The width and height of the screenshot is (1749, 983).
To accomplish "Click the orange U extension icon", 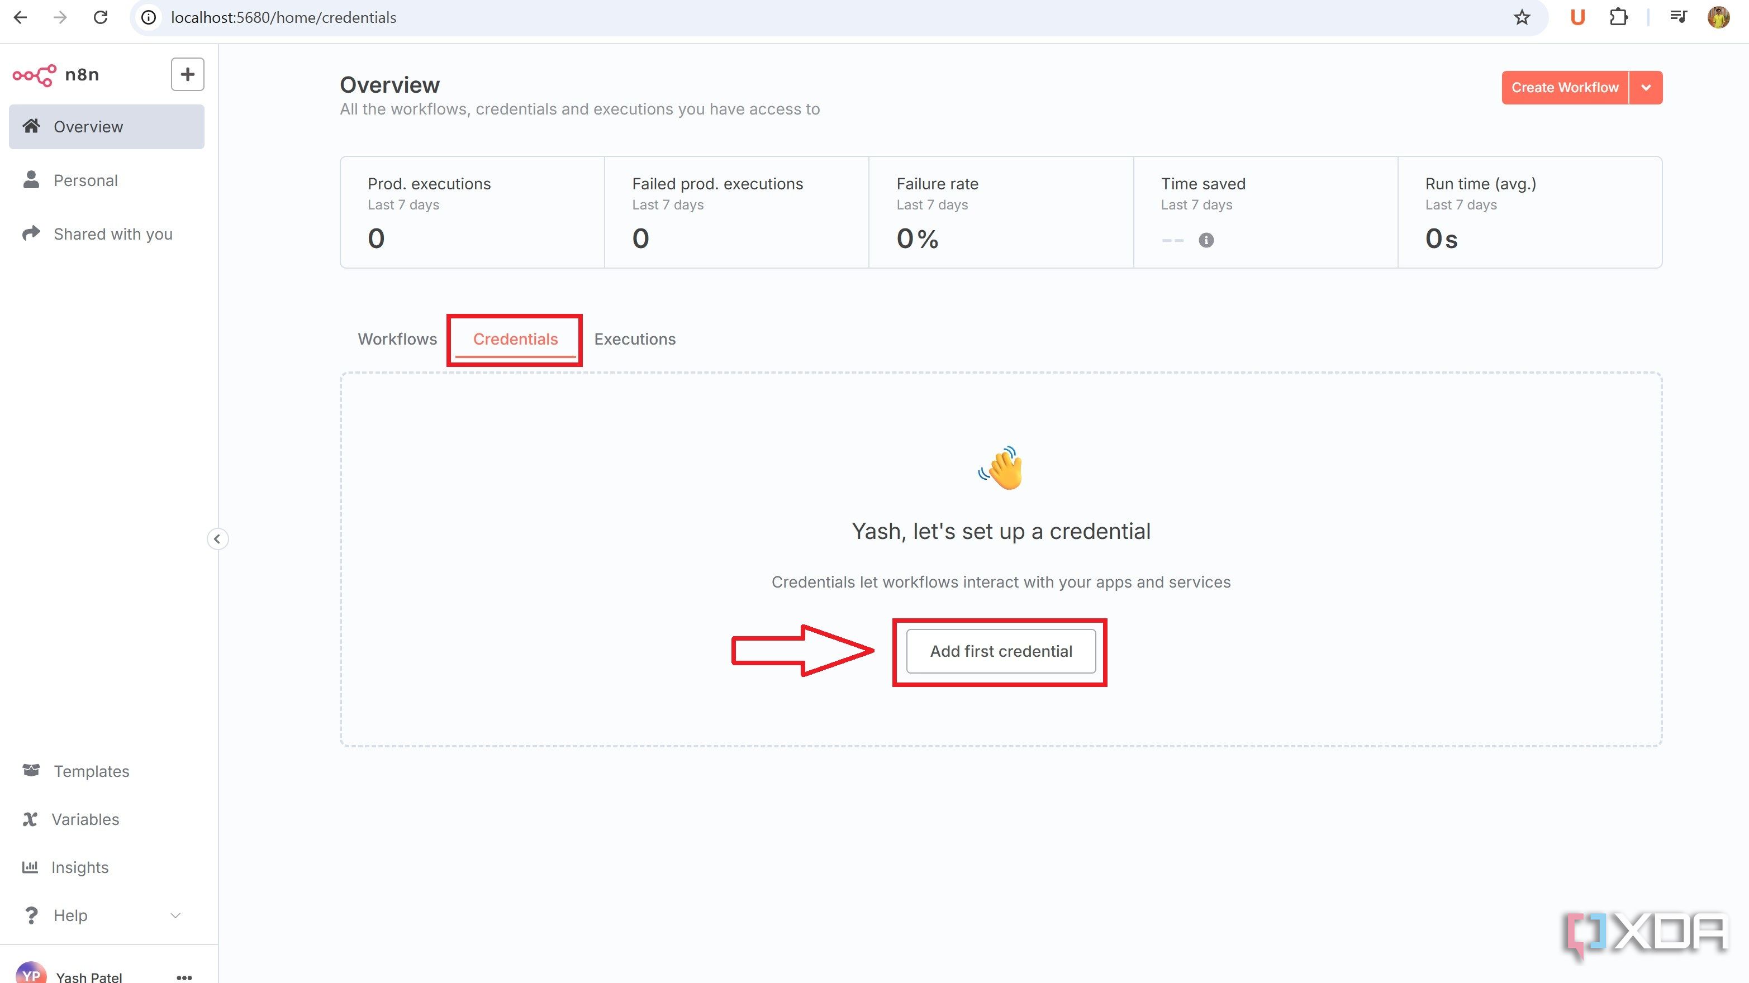I will click(x=1577, y=17).
